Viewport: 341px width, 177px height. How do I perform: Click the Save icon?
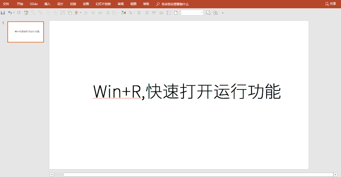(3, 13)
